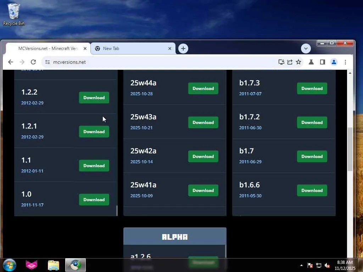Select the version label b1.7.3
The width and height of the screenshot is (363, 272).
[x=250, y=83]
